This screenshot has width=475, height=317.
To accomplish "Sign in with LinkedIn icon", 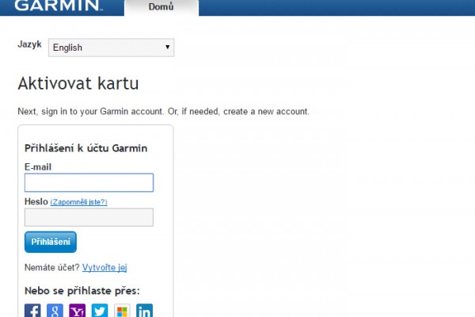I will 145,311.
